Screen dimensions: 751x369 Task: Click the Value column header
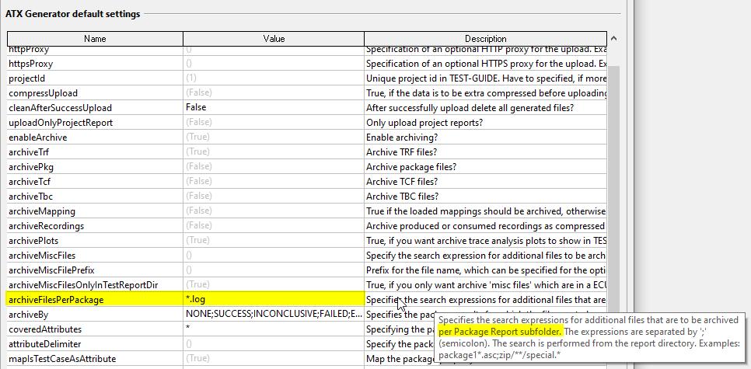274,39
